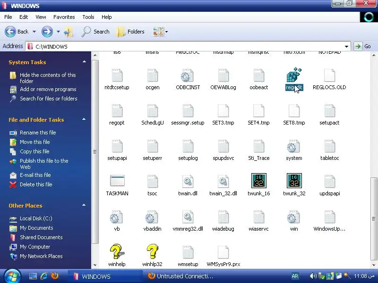Select the vb file icon
The image size is (378, 283).
[117, 217]
